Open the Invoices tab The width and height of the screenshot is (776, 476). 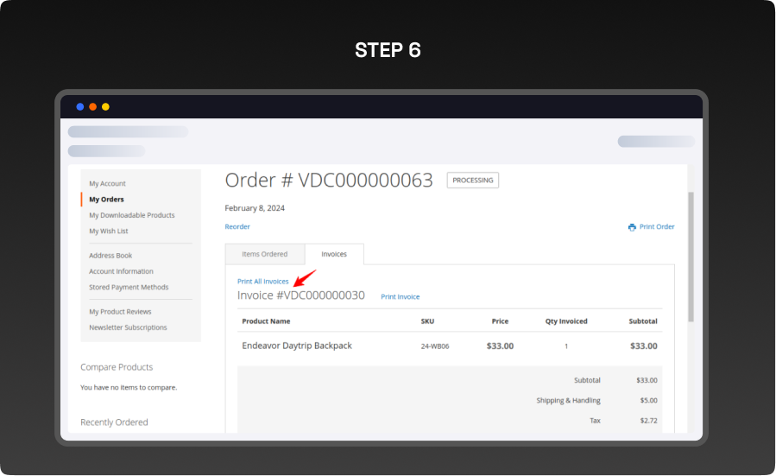tap(334, 254)
